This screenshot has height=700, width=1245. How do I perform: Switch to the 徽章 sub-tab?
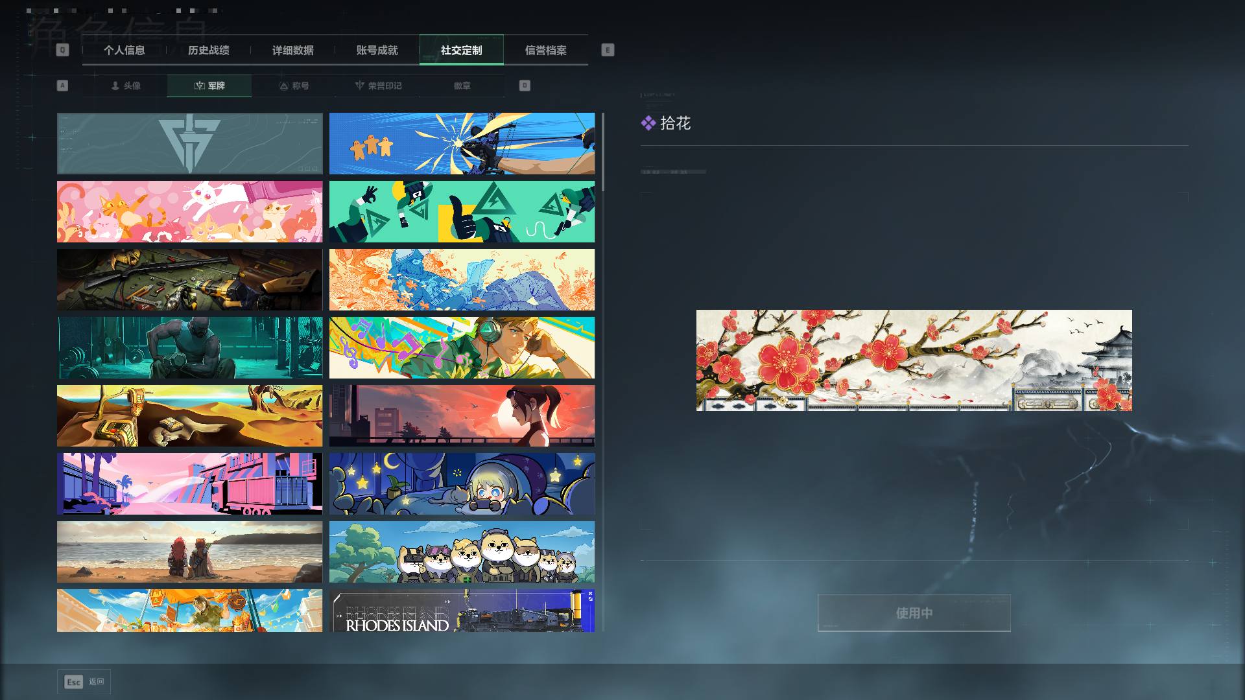[462, 86]
